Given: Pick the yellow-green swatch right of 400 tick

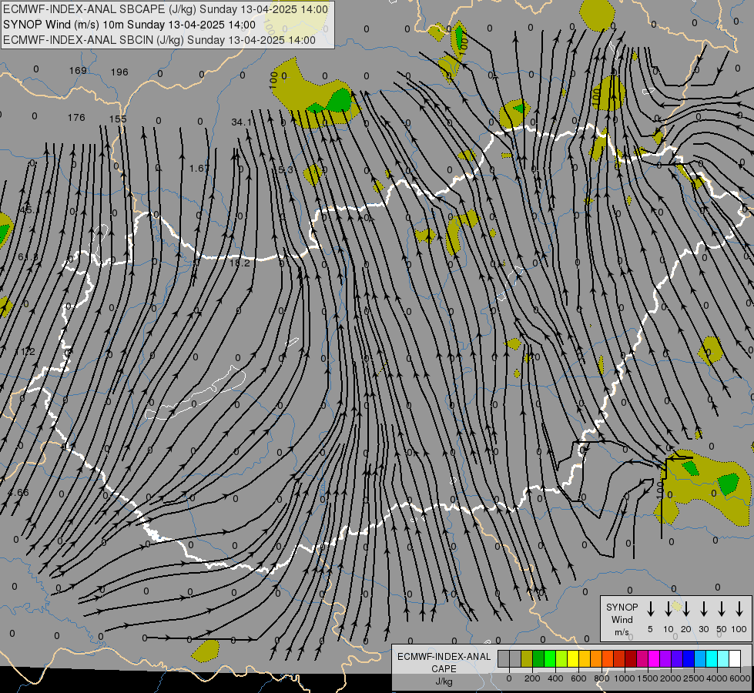Looking at the screenshot, I should 561,659.
